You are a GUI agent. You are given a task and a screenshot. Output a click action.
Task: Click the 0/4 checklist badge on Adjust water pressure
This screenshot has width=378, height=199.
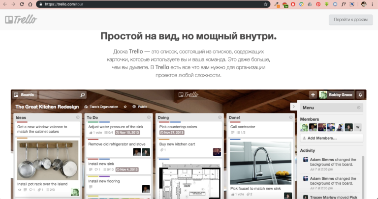pyautogui.click(x=108, y=133)
